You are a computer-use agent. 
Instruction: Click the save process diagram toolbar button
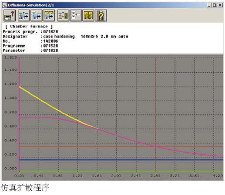24,15
